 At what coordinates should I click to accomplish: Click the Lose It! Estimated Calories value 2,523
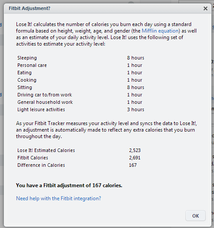coord(135,150)
